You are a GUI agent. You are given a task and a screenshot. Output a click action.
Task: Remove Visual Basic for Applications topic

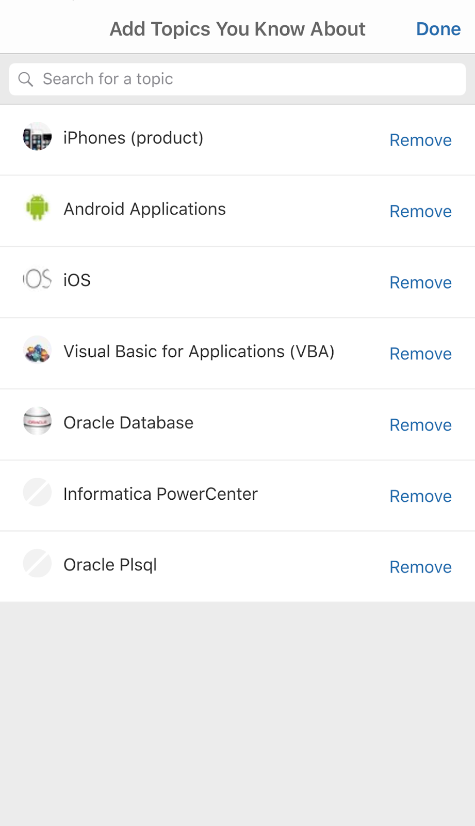click(x=420, y=354)
